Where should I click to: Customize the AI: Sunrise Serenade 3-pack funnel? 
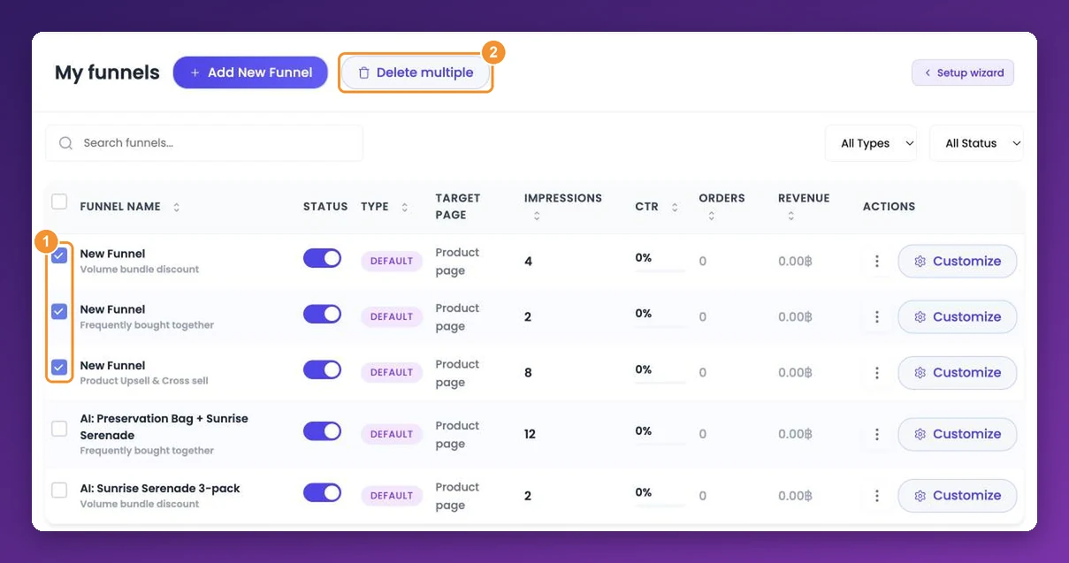958,496
